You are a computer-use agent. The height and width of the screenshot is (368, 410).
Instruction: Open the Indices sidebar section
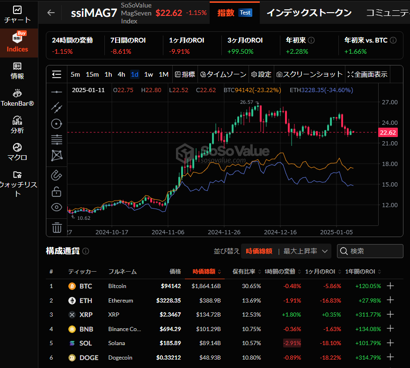[17, 43]
